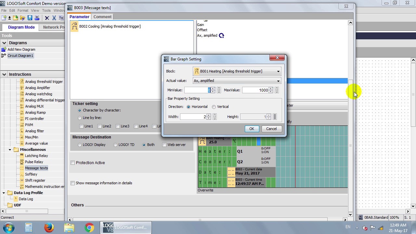The image size is (416, 234).
Task: Switch to the Comment tab
Action: (102, 17)
